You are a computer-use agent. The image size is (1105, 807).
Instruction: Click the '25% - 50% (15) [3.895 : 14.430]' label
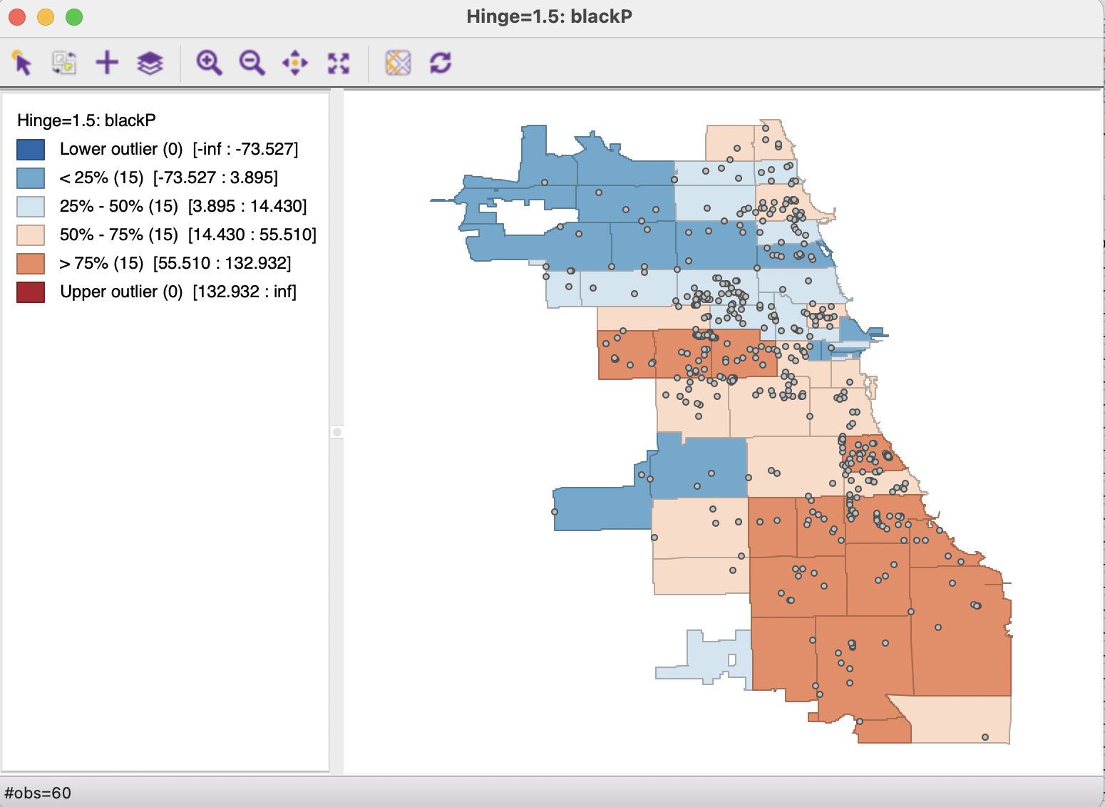pyautogui.click(x=183, y=206)
